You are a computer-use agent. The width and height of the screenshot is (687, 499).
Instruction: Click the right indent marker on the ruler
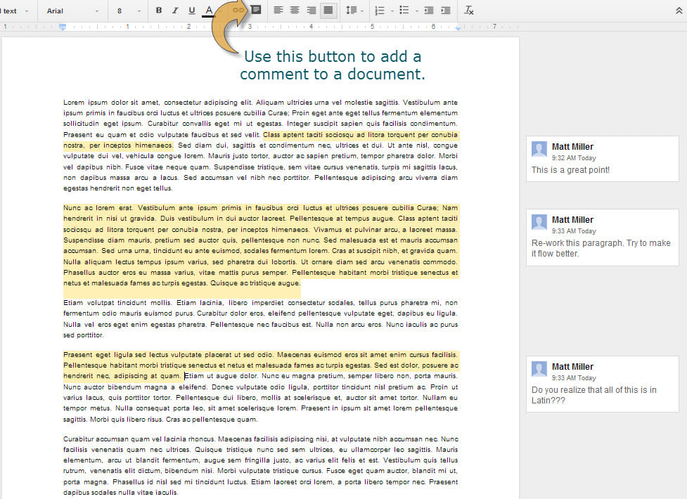[458, 28]
